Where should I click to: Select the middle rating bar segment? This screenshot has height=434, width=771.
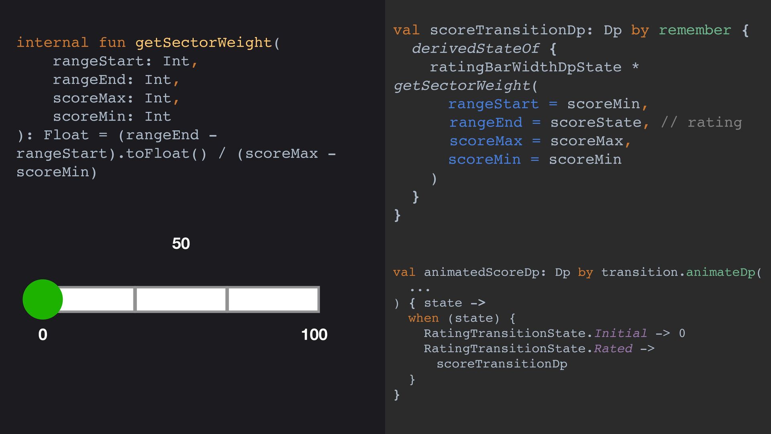[x=181, y=299]
